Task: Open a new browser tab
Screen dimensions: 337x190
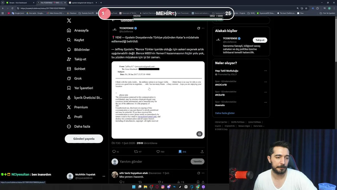Action: pos(101,3)
